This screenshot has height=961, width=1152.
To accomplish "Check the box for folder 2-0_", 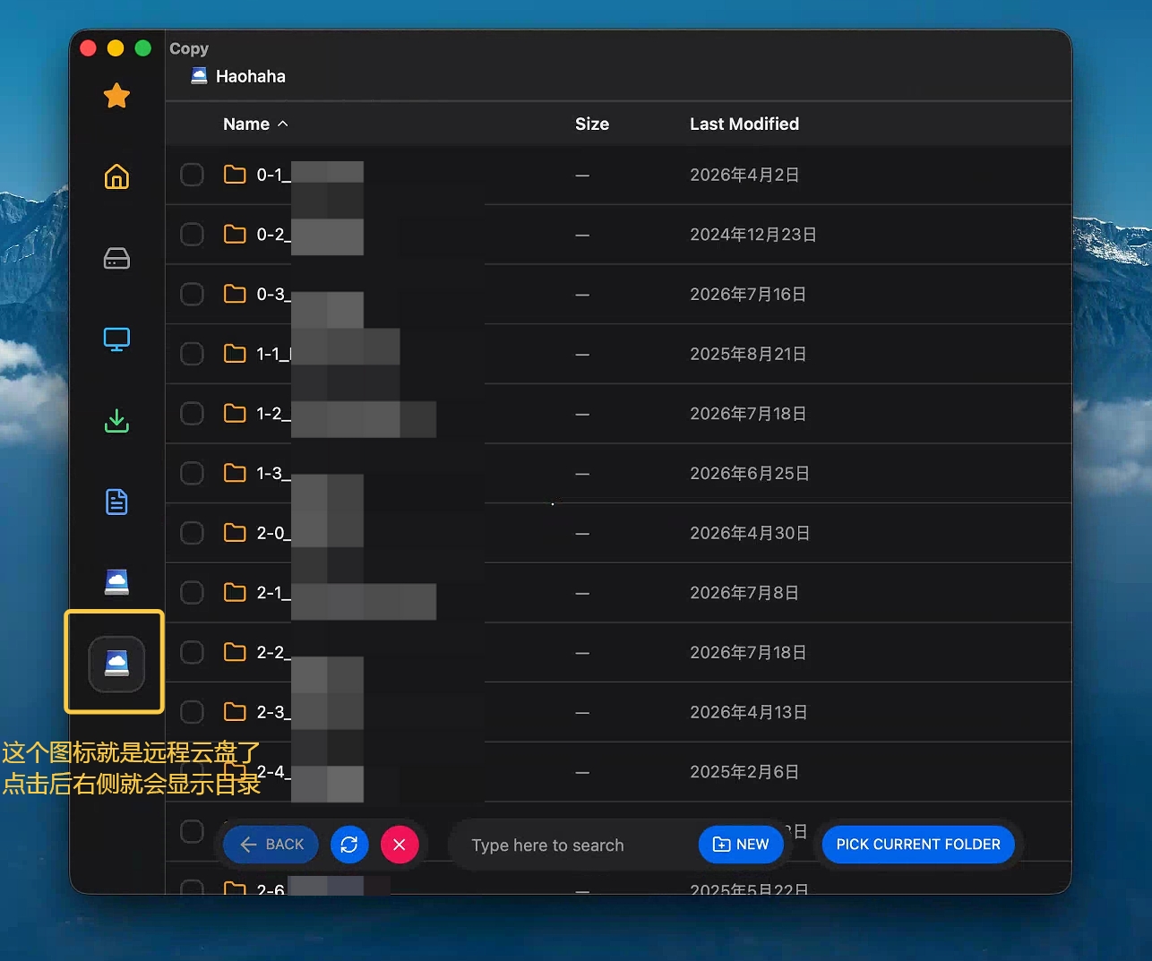I will tap(192, 533).
